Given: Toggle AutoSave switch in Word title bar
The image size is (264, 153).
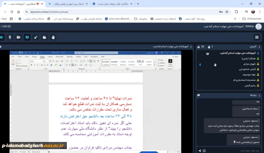Looking at the screenshot, I should [21, 53].
